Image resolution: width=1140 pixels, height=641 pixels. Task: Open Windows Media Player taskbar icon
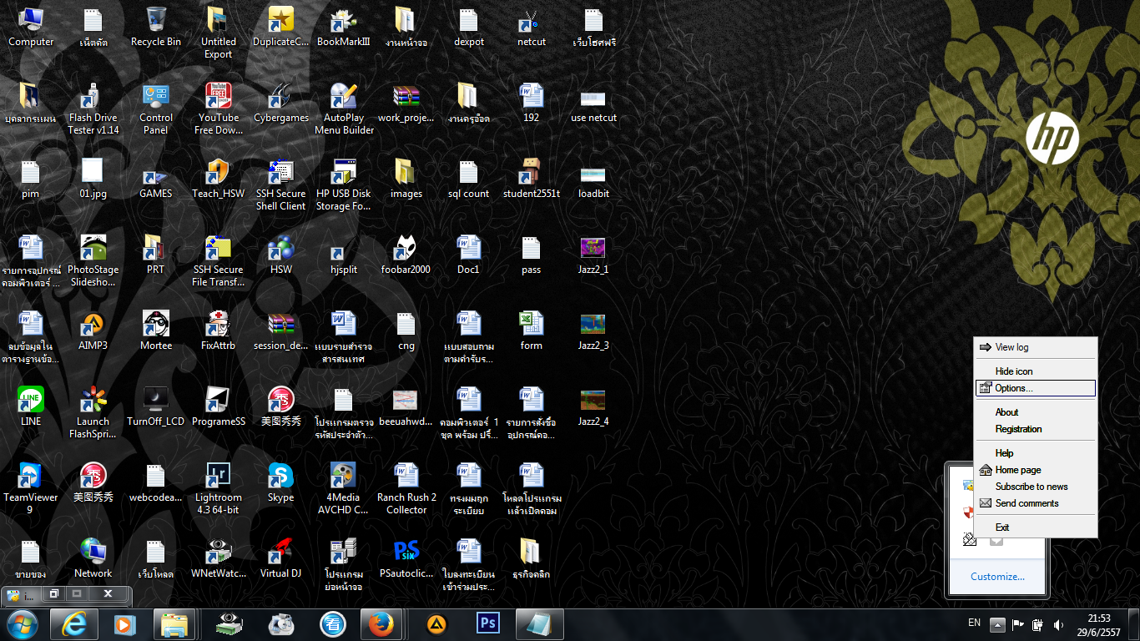[x=124, y=624]
